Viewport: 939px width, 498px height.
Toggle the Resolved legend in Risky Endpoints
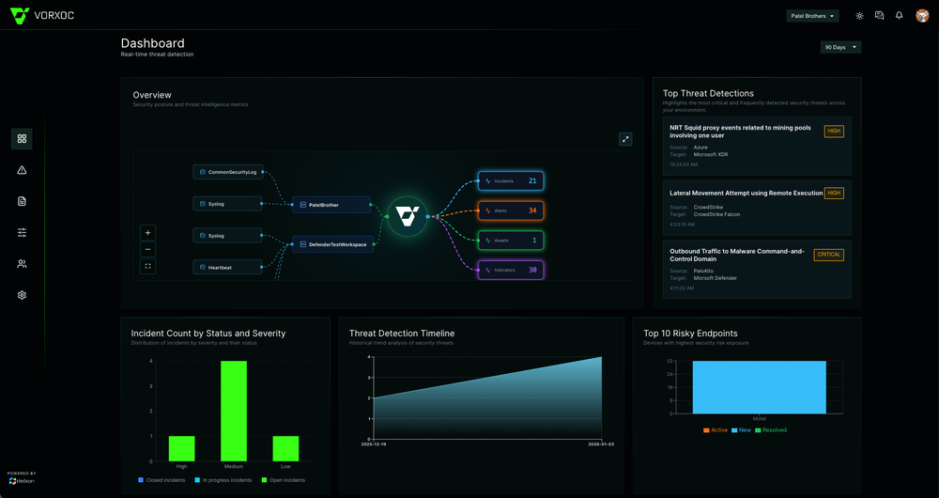point(771,430)
